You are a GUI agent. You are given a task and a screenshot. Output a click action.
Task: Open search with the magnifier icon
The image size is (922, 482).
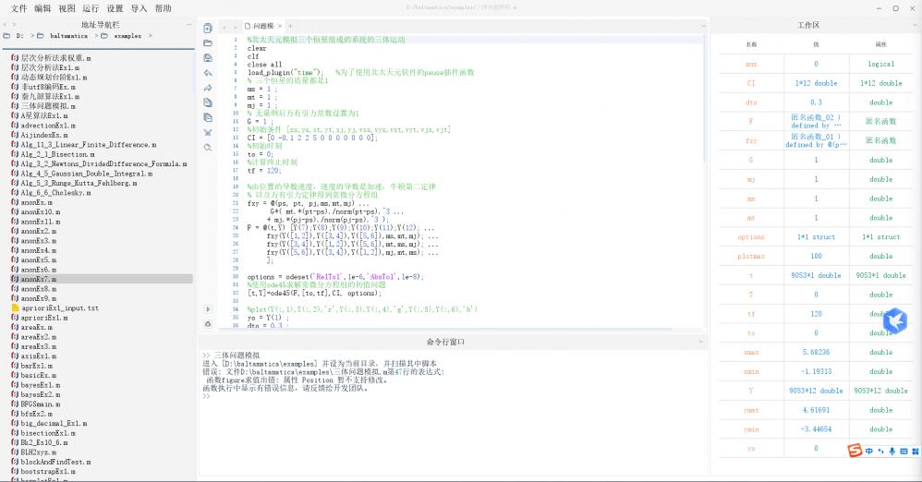208,147
